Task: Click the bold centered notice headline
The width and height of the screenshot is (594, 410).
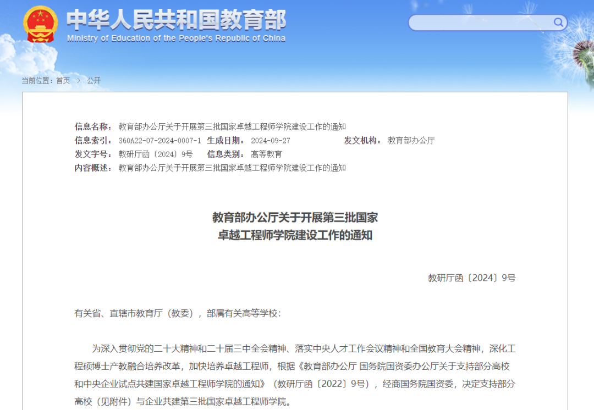Action: (295, 226)
